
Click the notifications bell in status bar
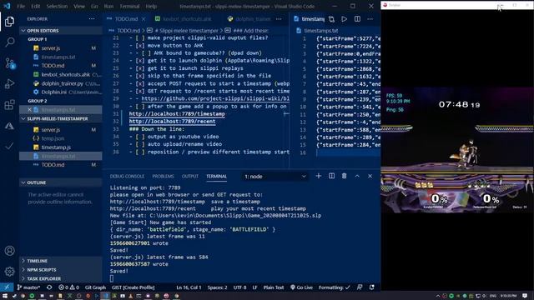pyautogui.click(x=372, y=287)
